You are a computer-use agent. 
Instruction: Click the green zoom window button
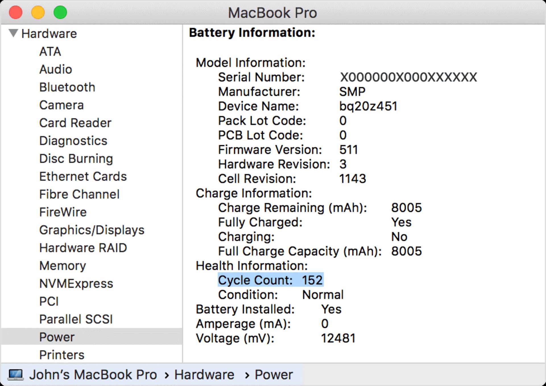coord(60,13)
